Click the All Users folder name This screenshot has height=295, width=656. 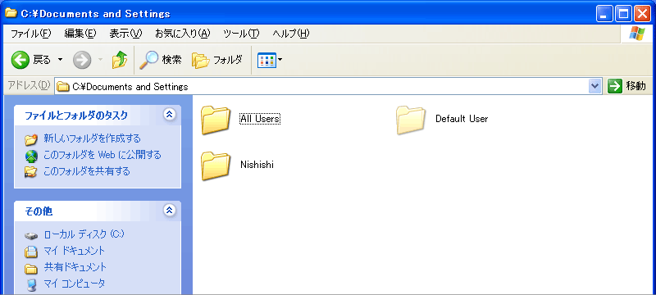tap(260, 119)
